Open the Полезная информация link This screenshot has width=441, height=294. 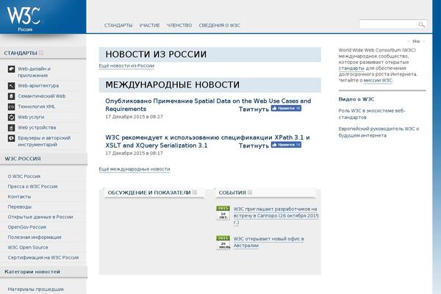35,237
